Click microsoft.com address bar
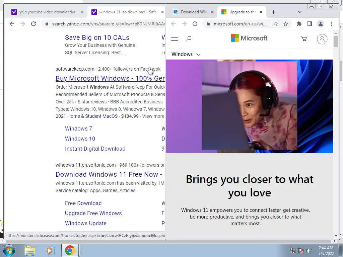This screenshot has height=257, width=343. tap(240, 24)
